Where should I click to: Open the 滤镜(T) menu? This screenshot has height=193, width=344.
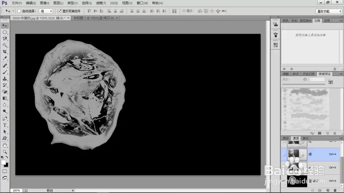pyautogui.click(x=101, y=3)
